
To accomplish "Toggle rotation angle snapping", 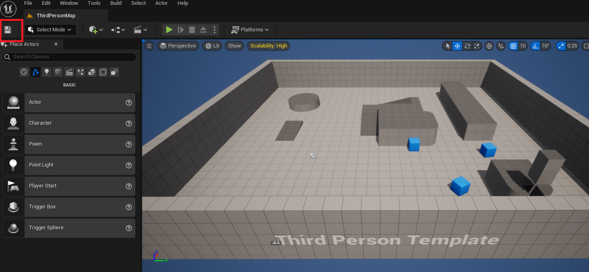I will click(535, 46).
